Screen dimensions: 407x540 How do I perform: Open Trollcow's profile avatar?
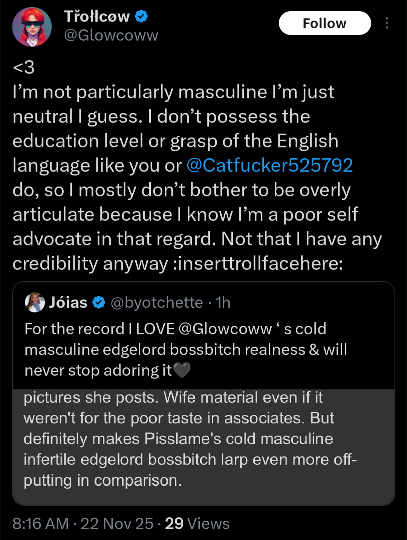pos(32,26)
